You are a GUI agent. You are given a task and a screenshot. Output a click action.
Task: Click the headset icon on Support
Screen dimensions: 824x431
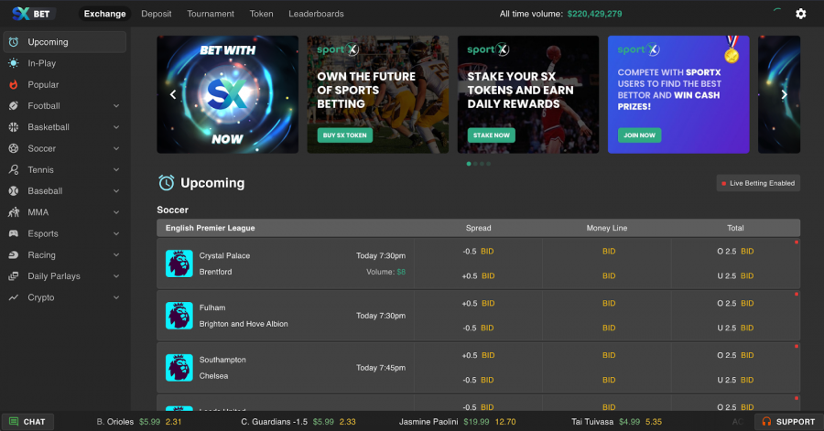[766, 422]
